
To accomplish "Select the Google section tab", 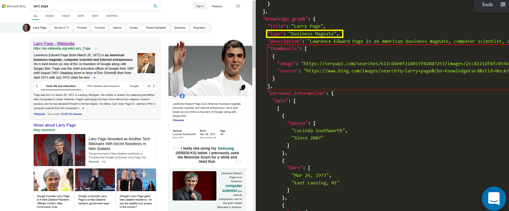I will (x=134, y=86).
